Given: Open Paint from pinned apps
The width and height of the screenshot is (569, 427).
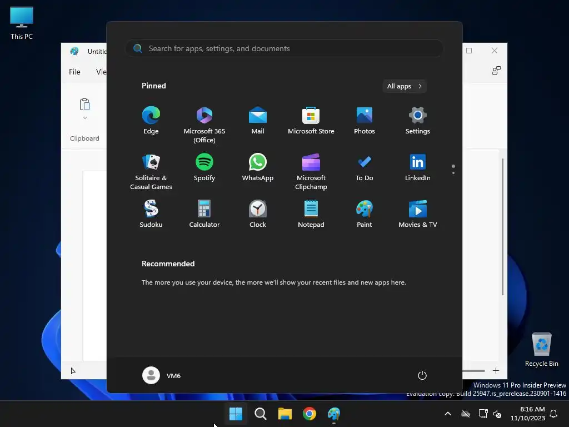Looking at the screenshot, I should (x=365, y=214).
